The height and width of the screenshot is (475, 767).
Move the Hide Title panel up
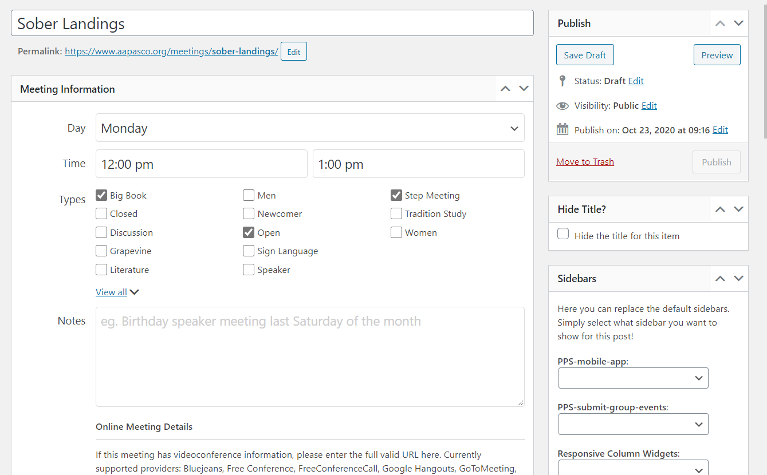[x=720, y=209]
